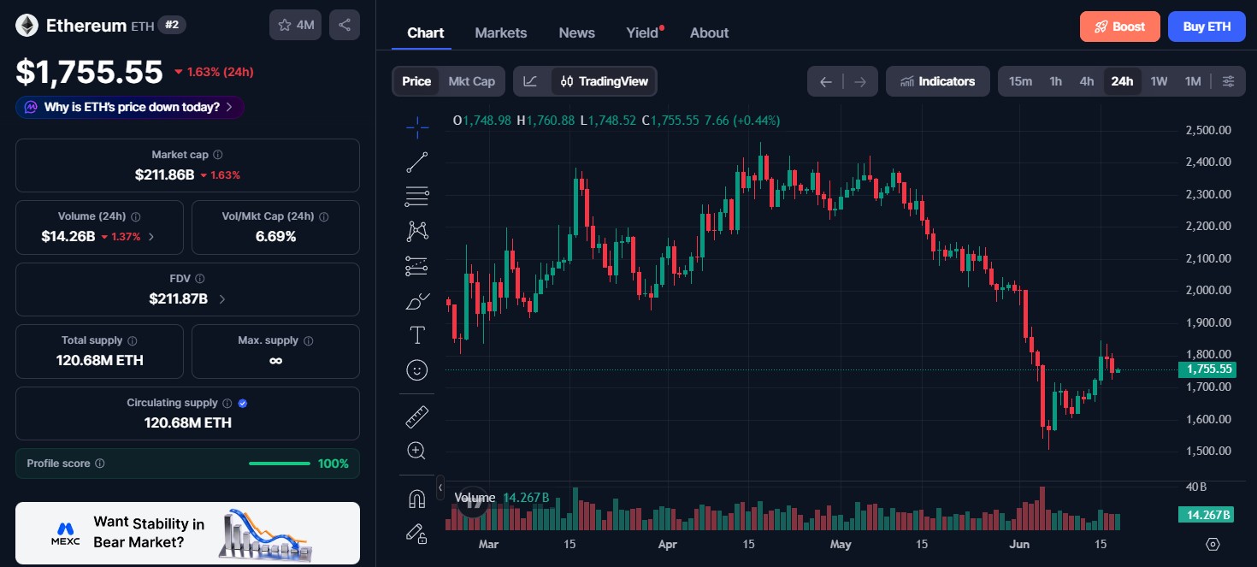
Task: Click the Buy ETH button
Action: coord(1207,27)
